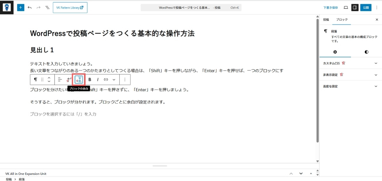This screenshot has height=181, width=382.
Task: Undo the last change
Action: [x=30, y=8]
